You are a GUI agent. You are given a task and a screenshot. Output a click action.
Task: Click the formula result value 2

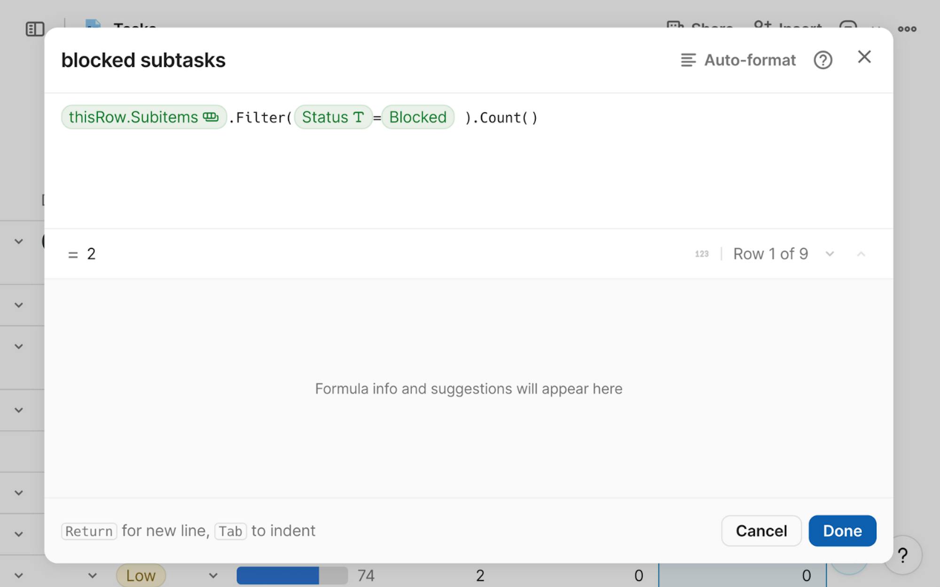tap(91, 254)
